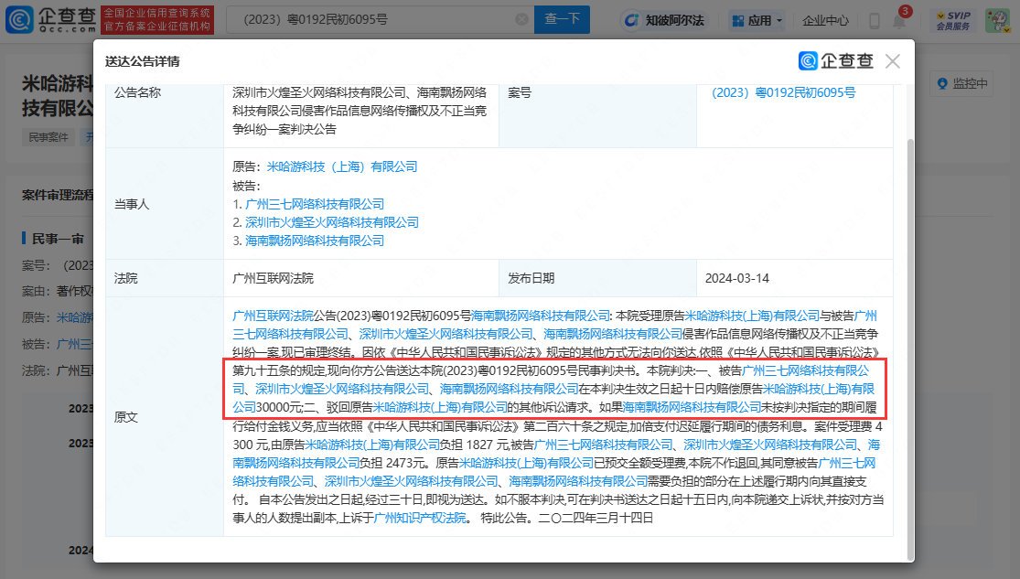Click the 查一下 search button
1020x579 pixels.
pos(562,19)
